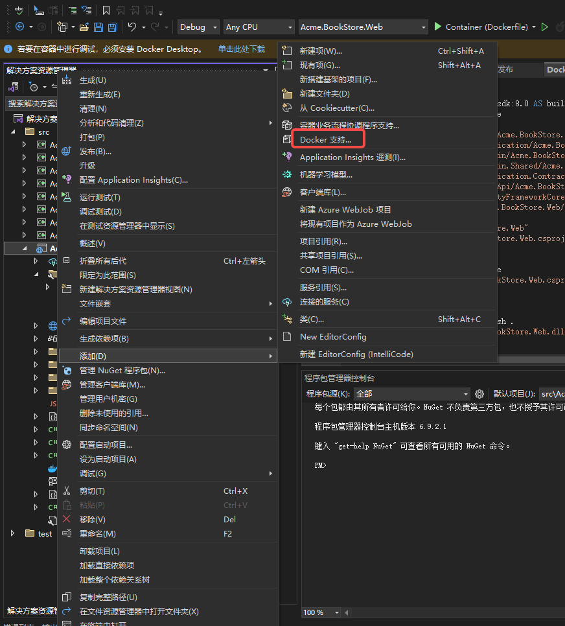The height and width of the screenshot is (626, 565).
Task: Open the 生成依赖项(B) submenu
Action: pyautogui.click(x=168, y=339)
